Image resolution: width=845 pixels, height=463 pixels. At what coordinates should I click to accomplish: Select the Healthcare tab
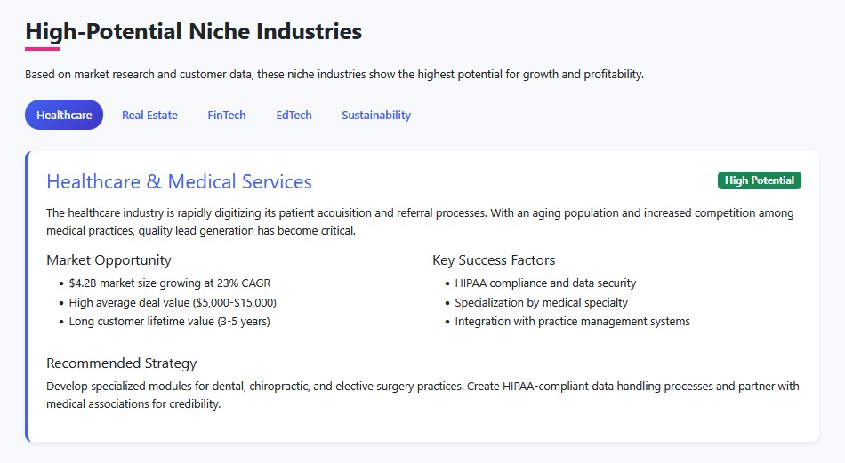[64, 115]
